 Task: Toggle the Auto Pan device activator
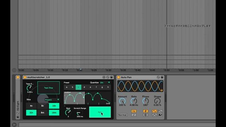coord(119,77)
